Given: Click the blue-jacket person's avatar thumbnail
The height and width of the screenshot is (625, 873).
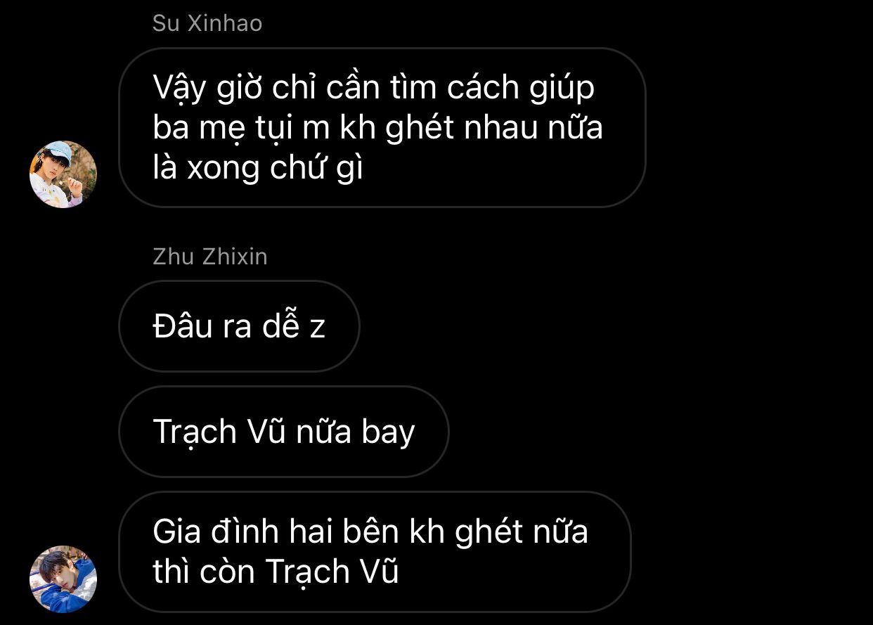Looking at the screenshot, I should pos(63,579).
